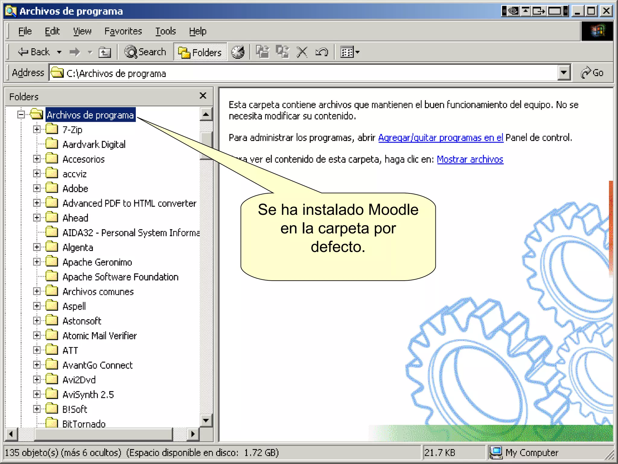Click the Agregar/quitar programas link
Screen dimensions: 618x464
click(x=441, y=138)
